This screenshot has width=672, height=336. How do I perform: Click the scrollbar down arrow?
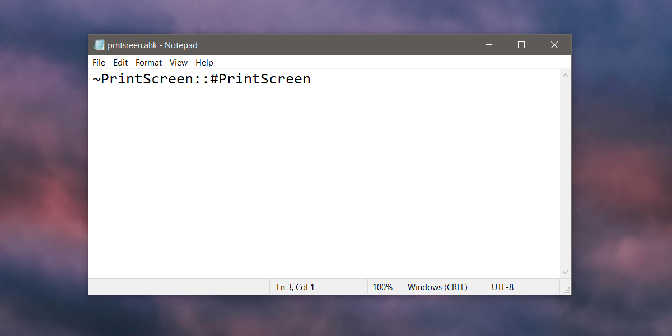[x=565, y=272]
